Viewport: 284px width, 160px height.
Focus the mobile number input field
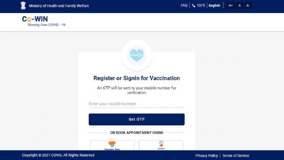tap(136, 104)
